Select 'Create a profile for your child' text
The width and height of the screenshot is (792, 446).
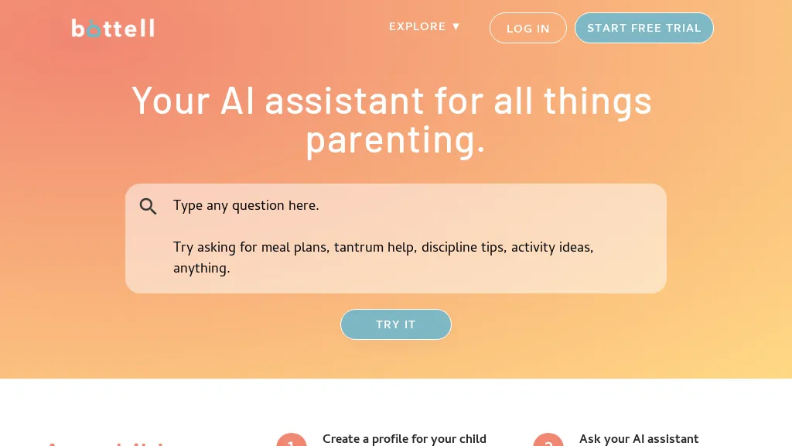coord(404,439)
